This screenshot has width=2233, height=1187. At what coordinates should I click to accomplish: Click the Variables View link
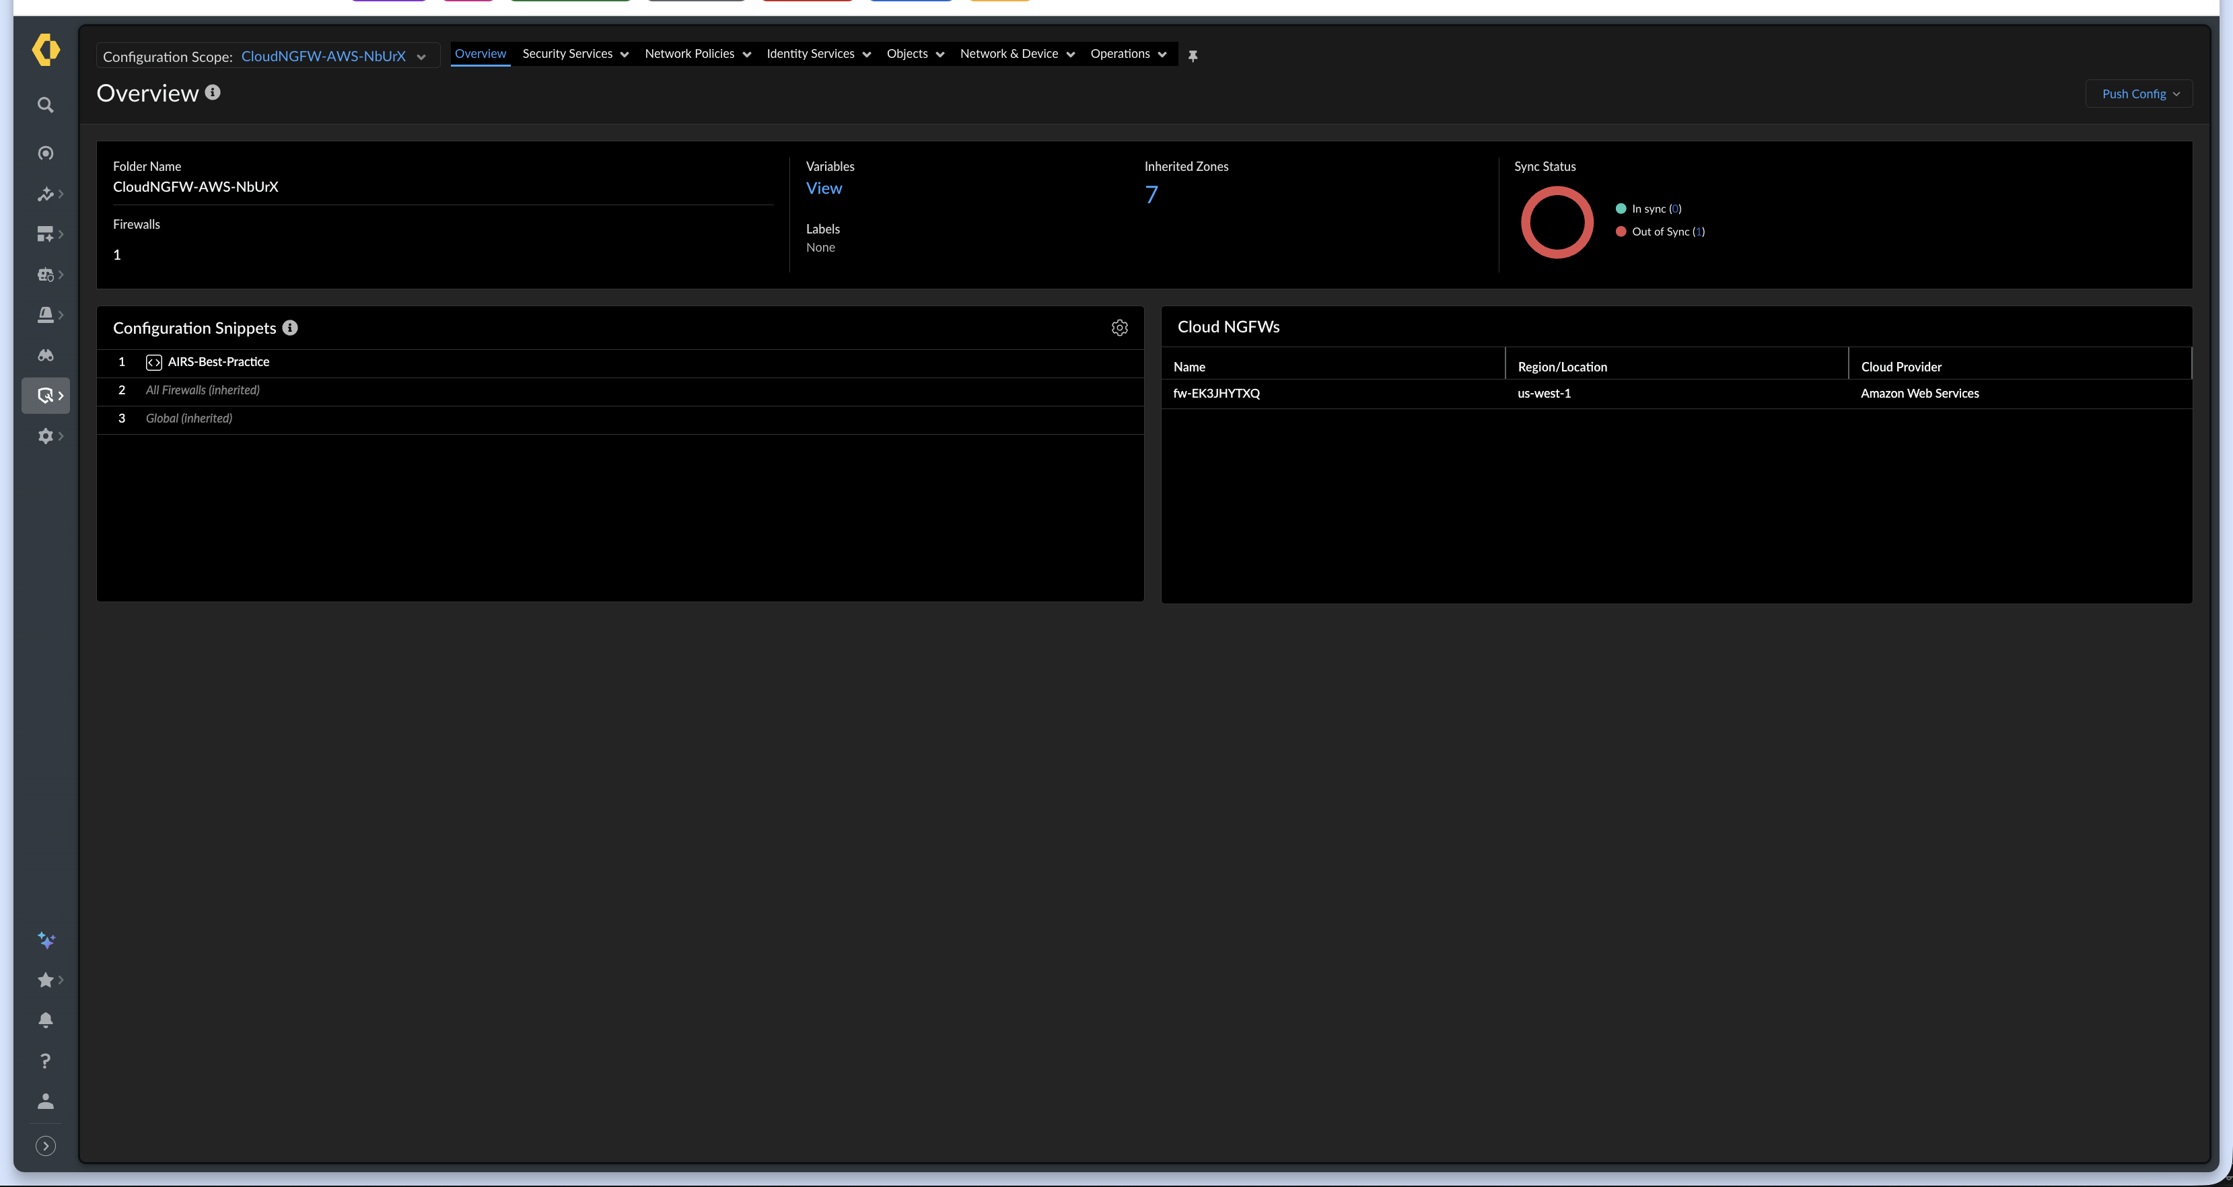824,188
